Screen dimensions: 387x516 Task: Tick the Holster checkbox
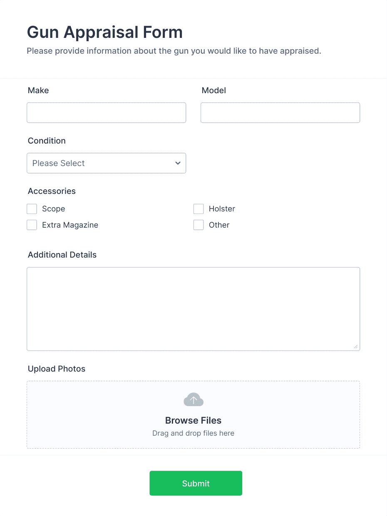click(198, 209)
